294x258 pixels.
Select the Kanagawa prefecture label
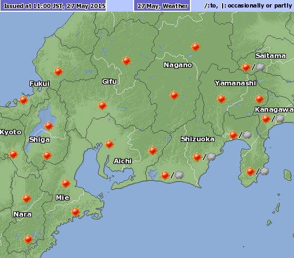click(274, 110)
